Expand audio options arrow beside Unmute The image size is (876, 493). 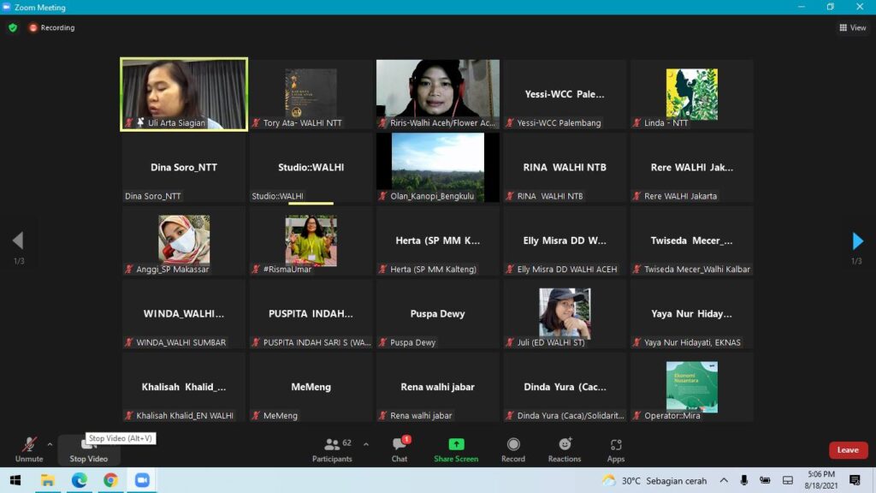pyautogui.click(x=50, y=443)
